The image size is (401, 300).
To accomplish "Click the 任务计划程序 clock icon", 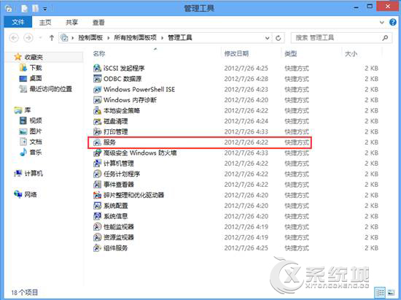I will click(x=98, y=174).
